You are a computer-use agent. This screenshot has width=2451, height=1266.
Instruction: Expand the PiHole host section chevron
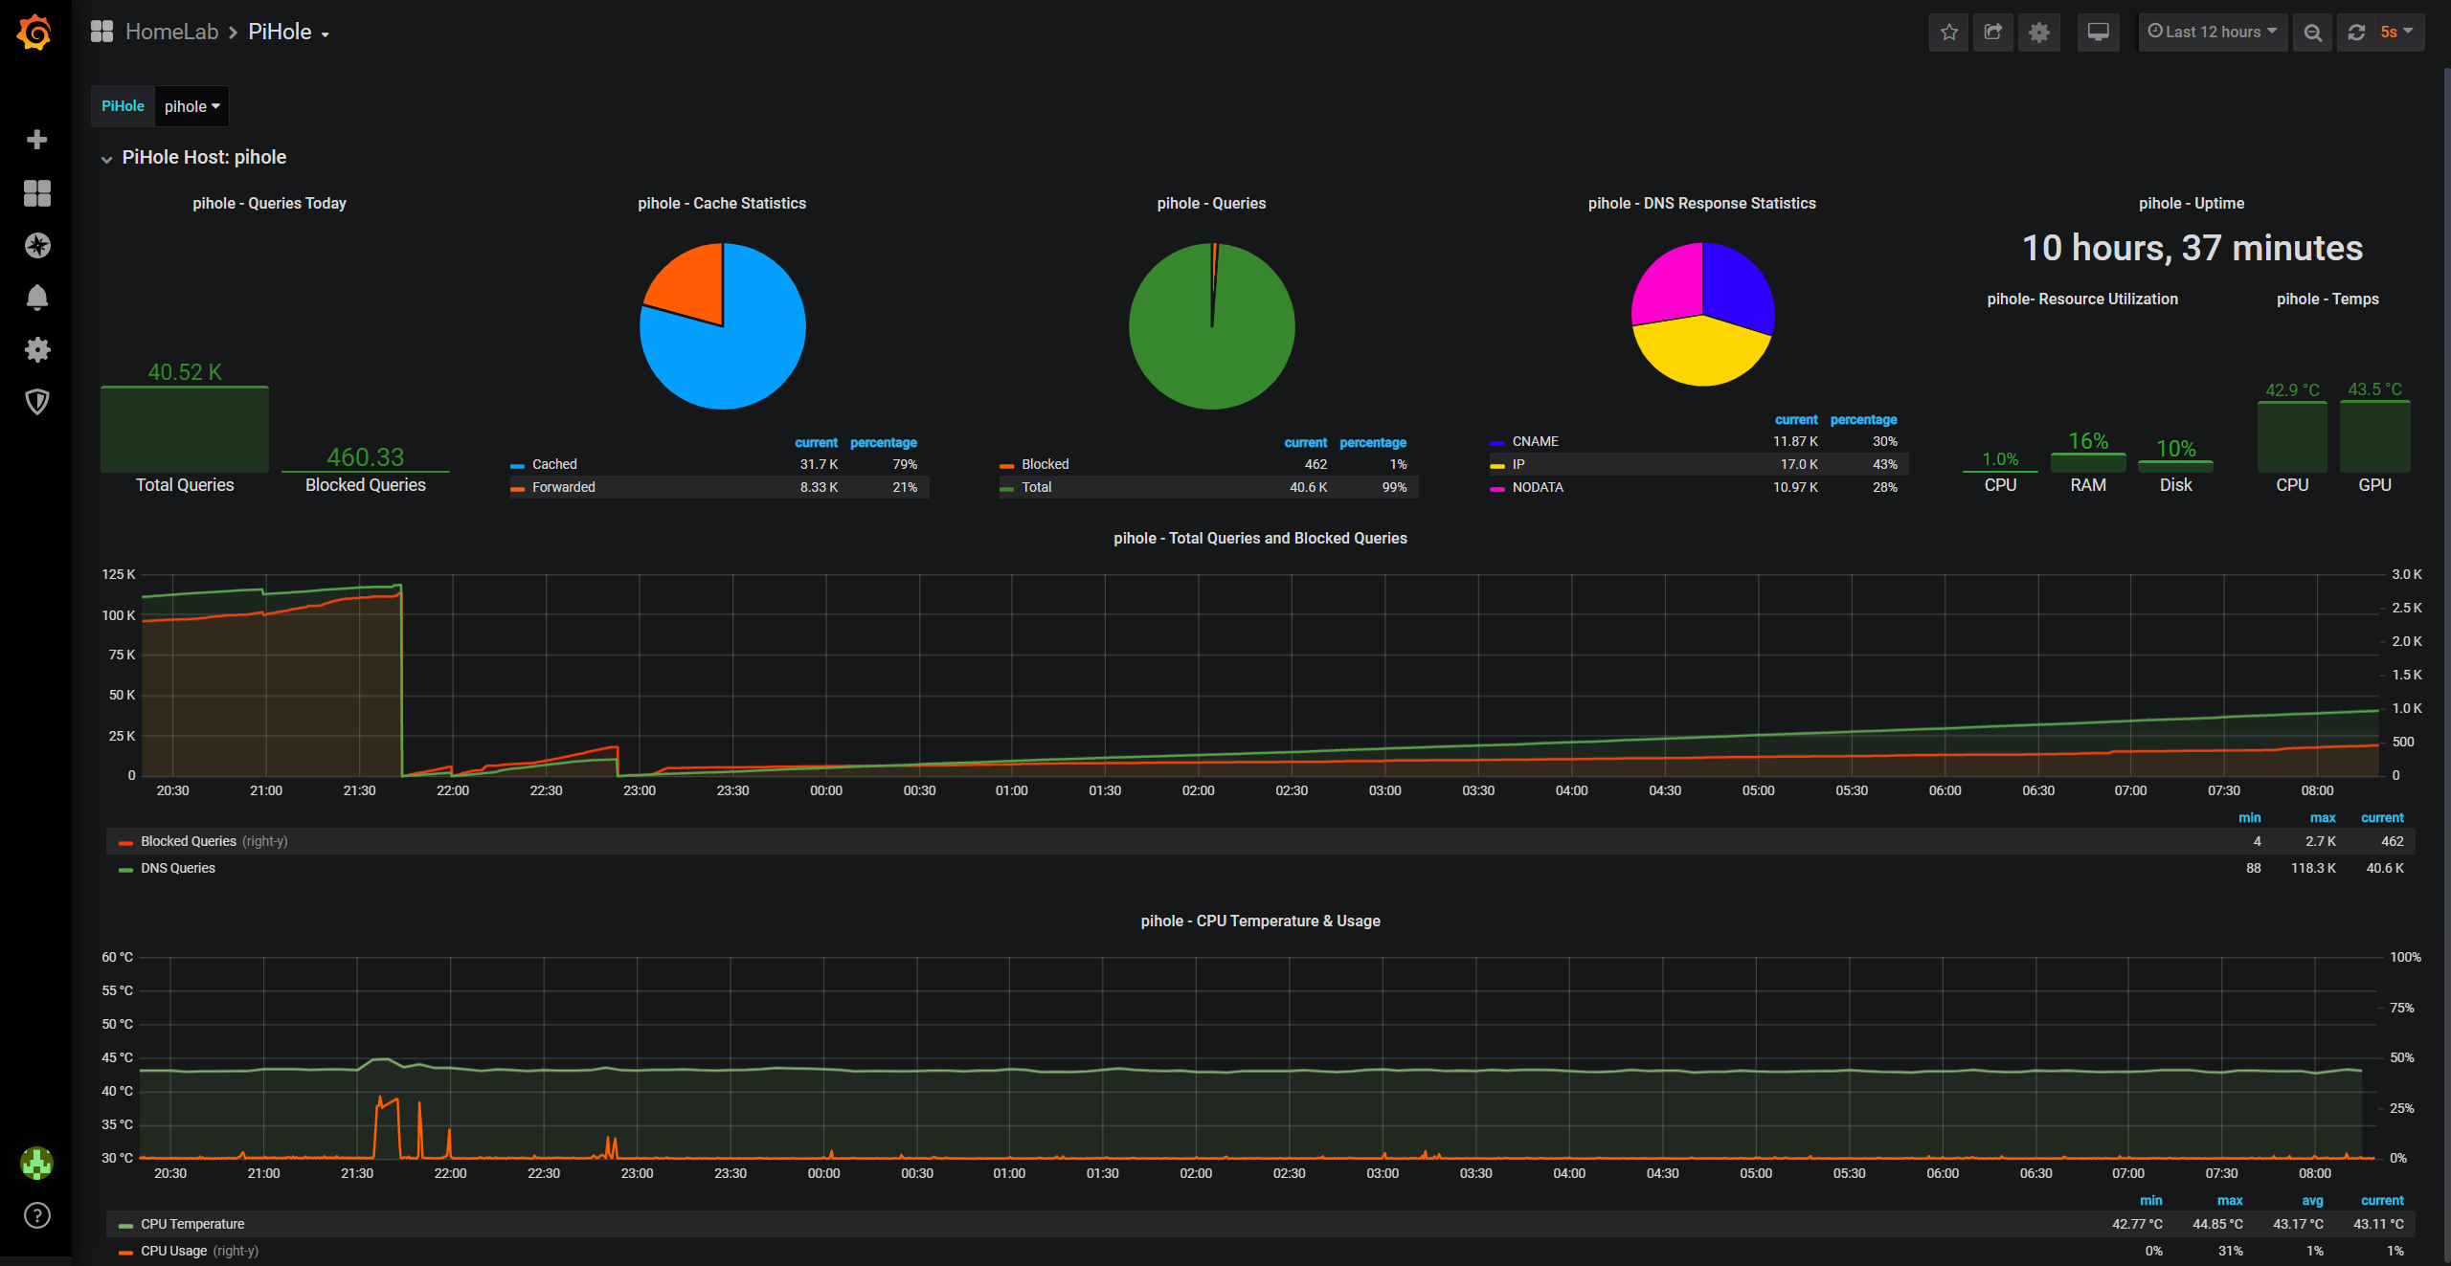103,158
